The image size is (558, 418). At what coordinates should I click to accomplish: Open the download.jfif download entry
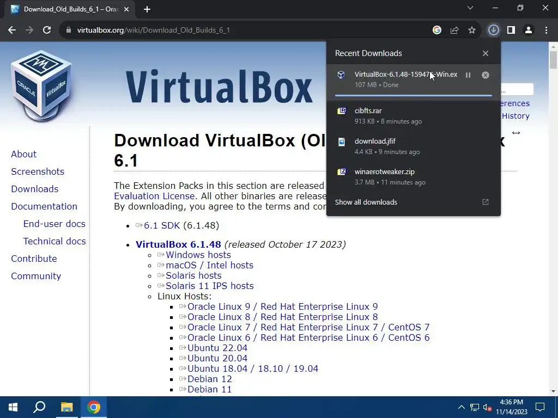(x=414, y=146)
